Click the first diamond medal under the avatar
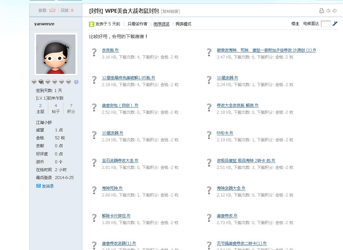343x250 pixels. (34, 82)
